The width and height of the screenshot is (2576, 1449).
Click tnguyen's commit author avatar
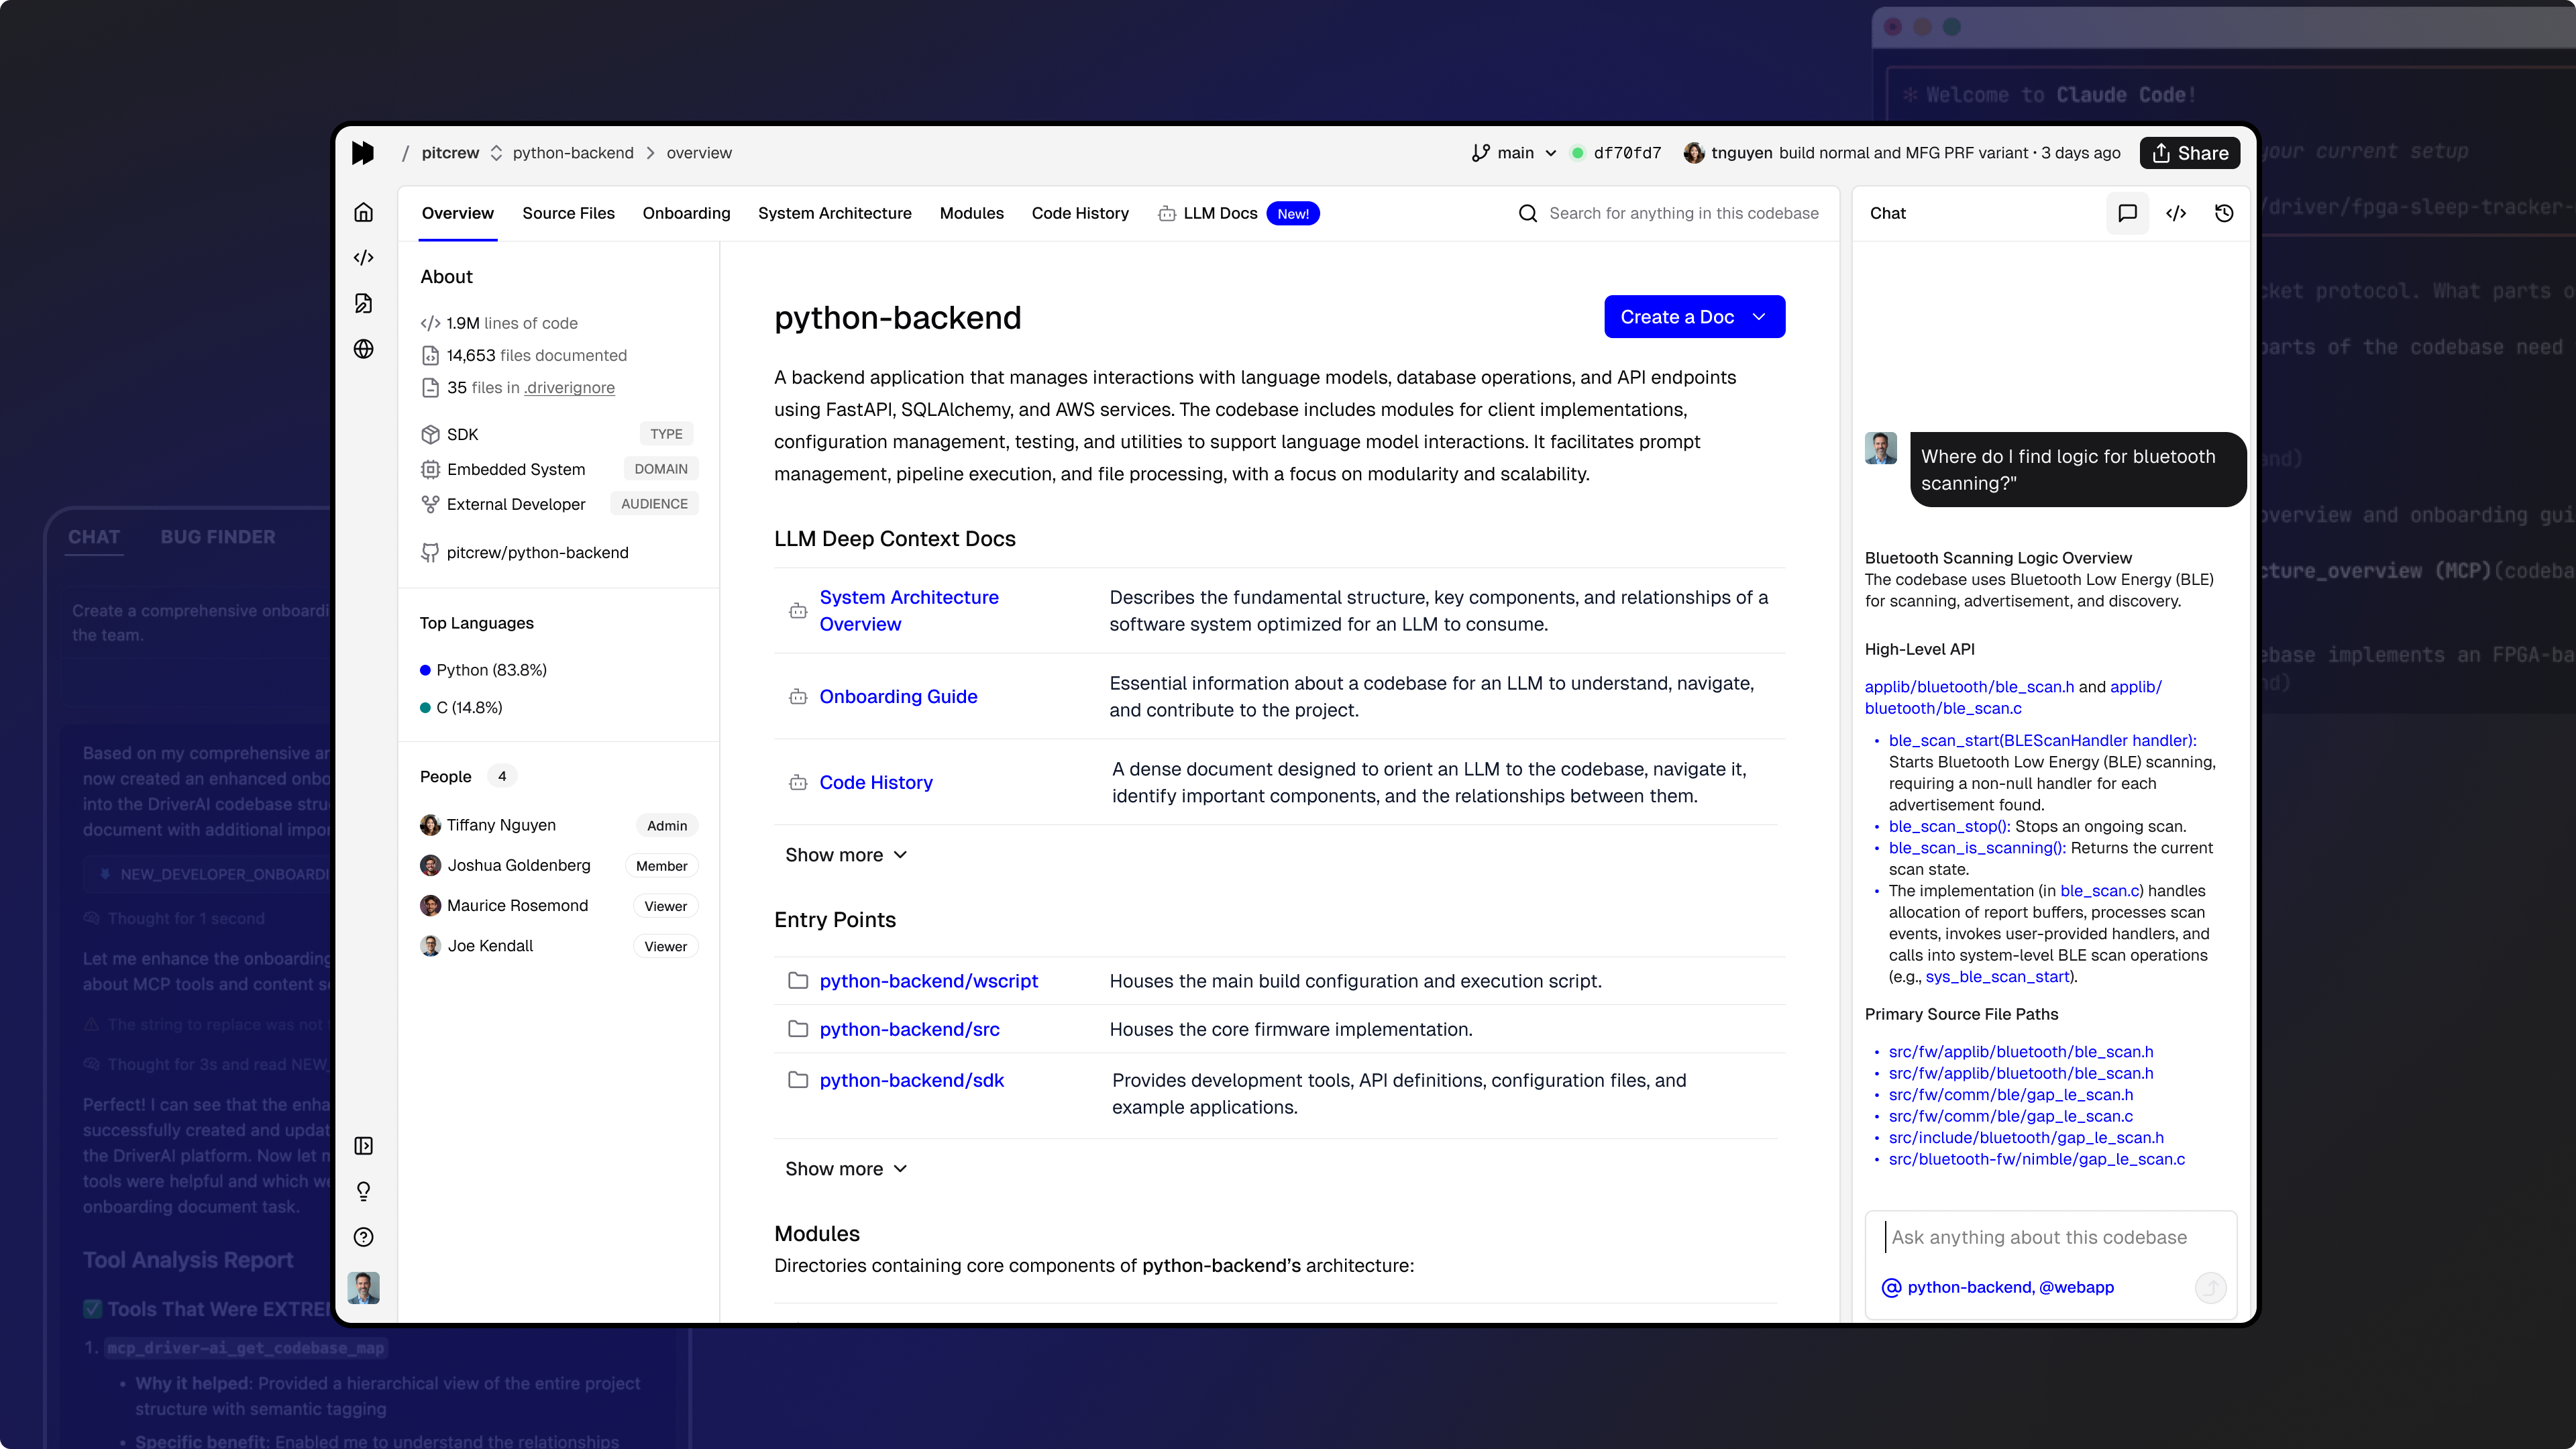click(x=1694, y=153)
